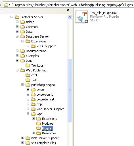Click the Admin folder icon
Viewport: 134px width, 146px height.
pyautogui.click(x=22, y=22)
